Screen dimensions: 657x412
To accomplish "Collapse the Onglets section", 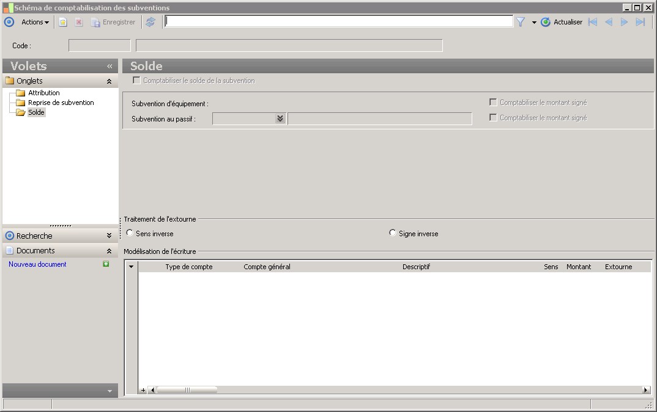I will [x=109, y=81].
